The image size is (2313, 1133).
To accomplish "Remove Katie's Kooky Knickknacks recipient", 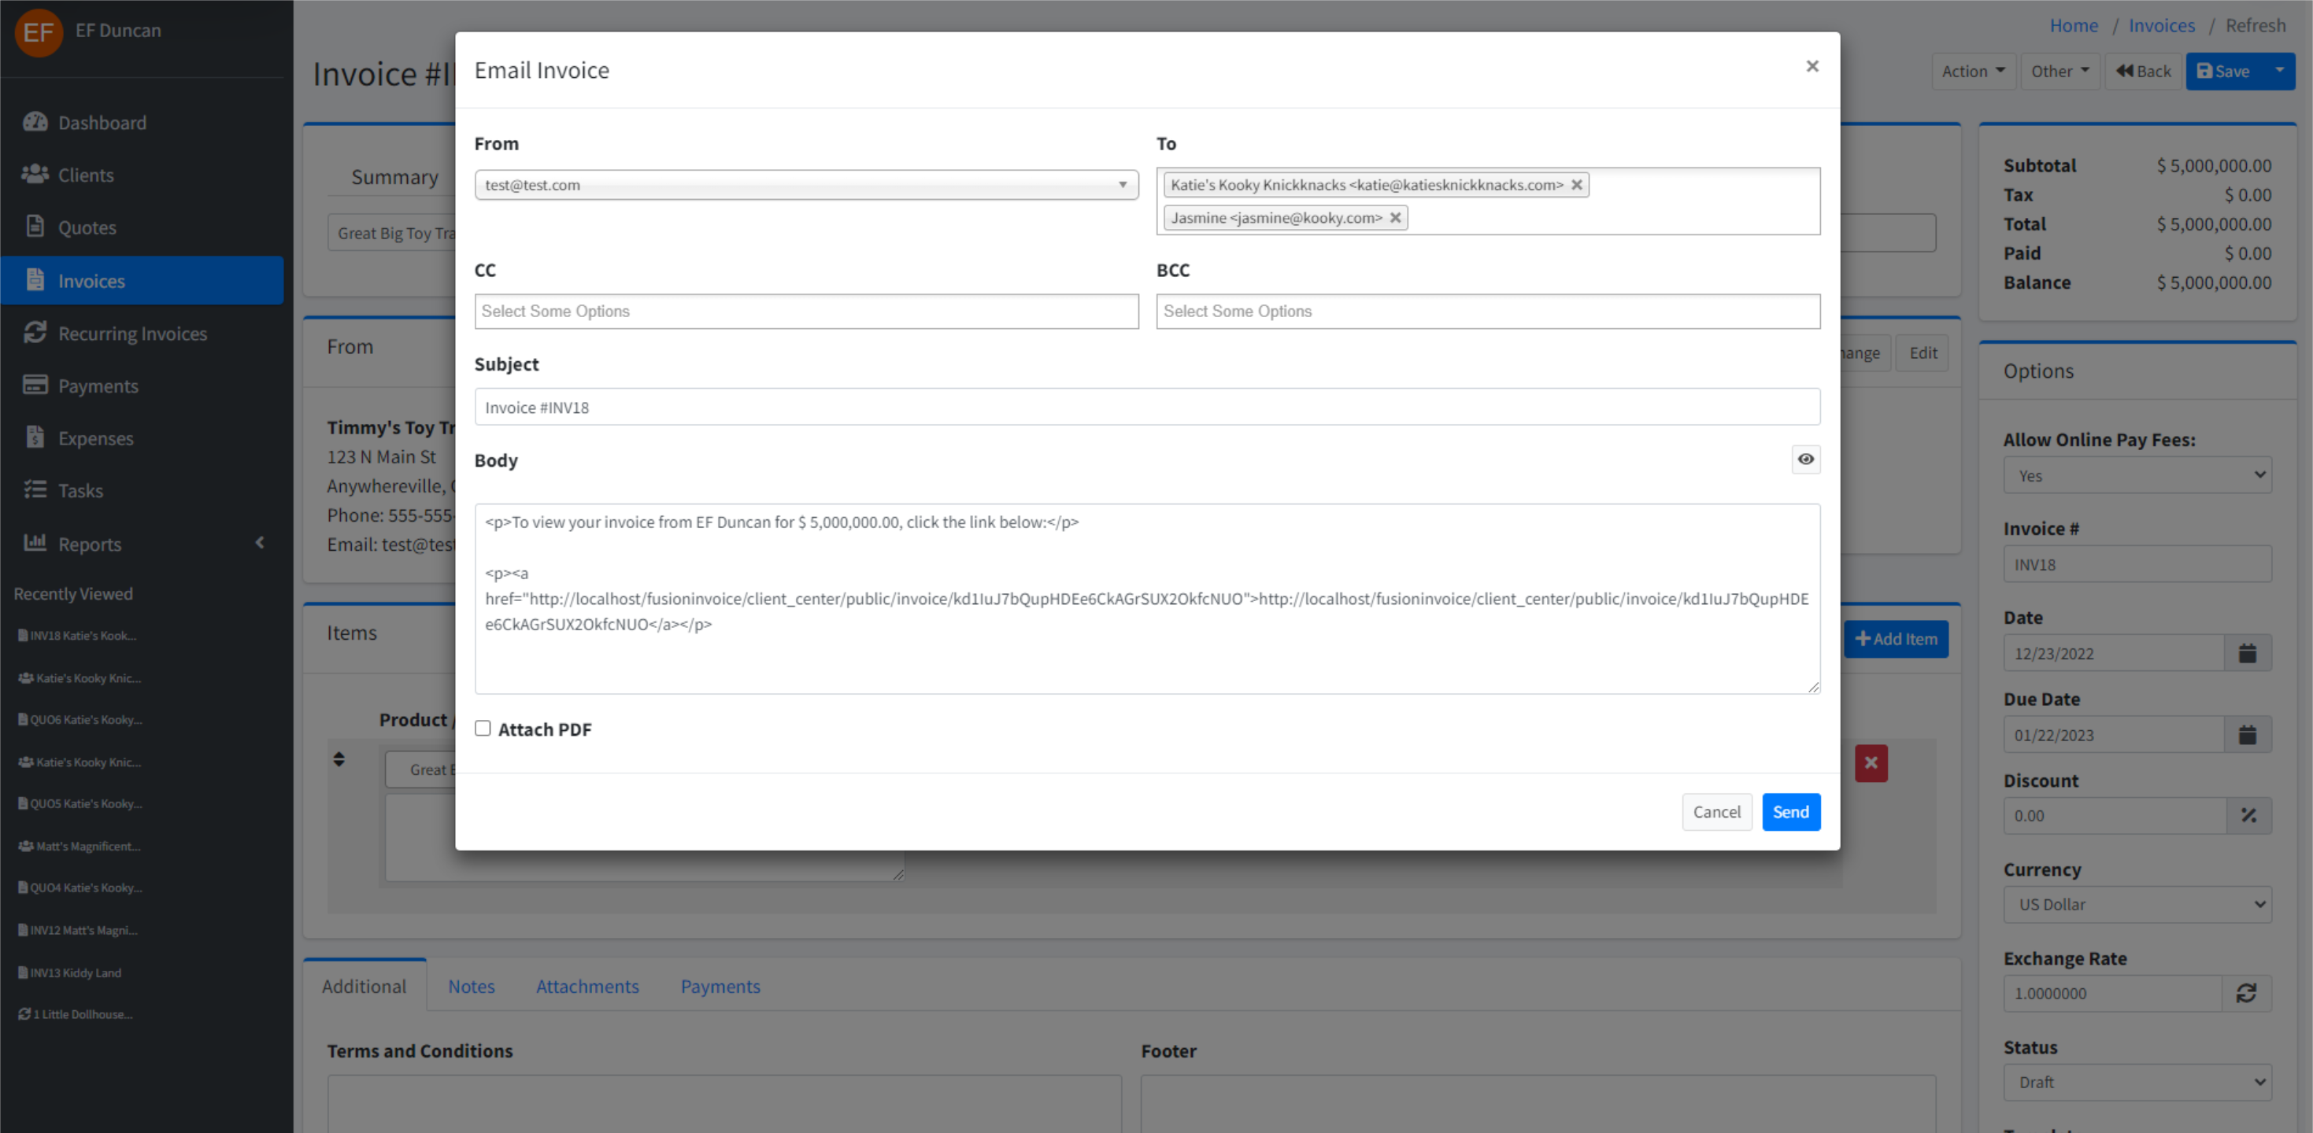I will pyautogui.click(x=1576, y=185).
